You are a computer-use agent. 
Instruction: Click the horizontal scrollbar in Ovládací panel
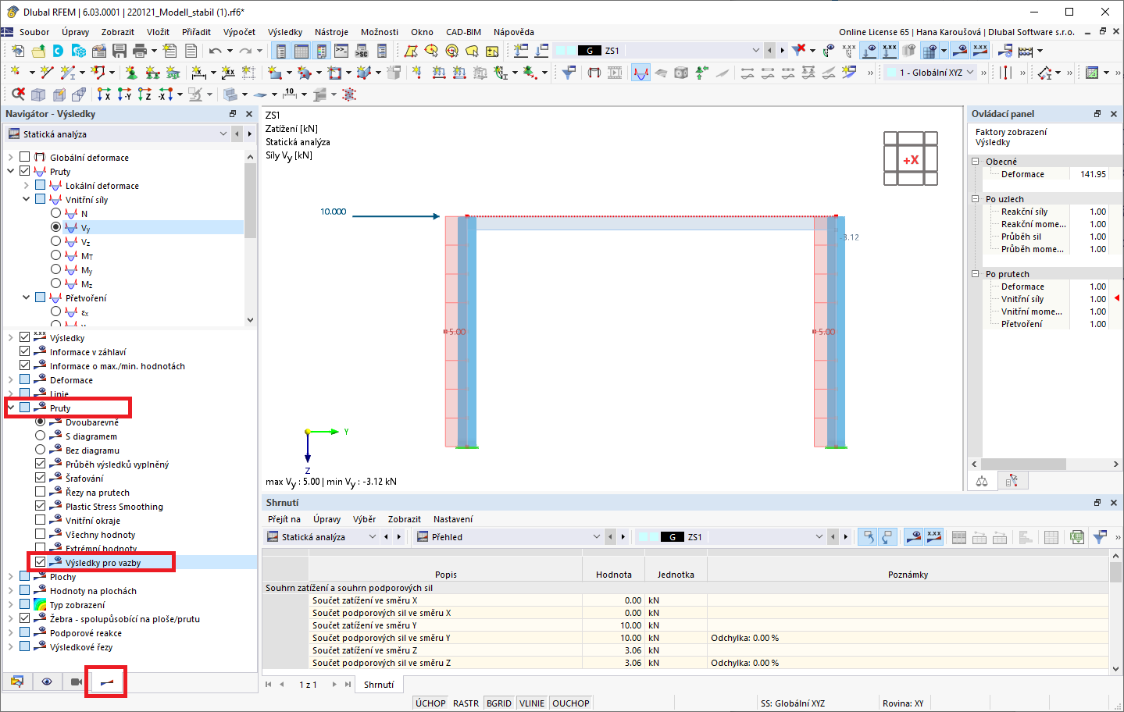coord(1023,464)
